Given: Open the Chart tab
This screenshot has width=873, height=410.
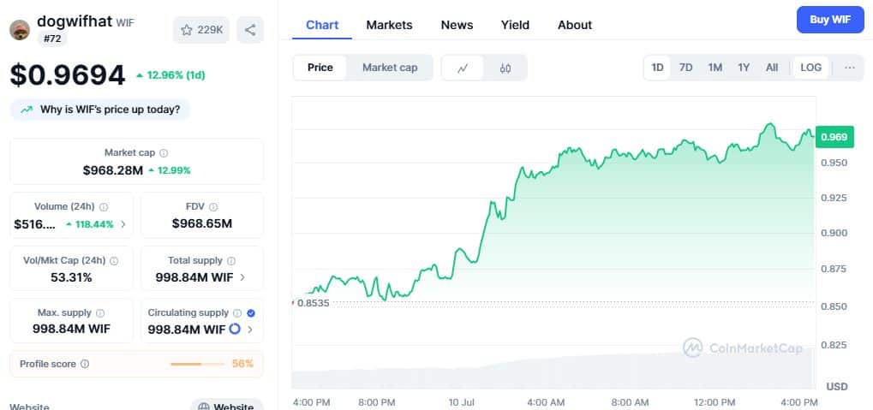Looking at the screenshot, I should tap(322, 25).
